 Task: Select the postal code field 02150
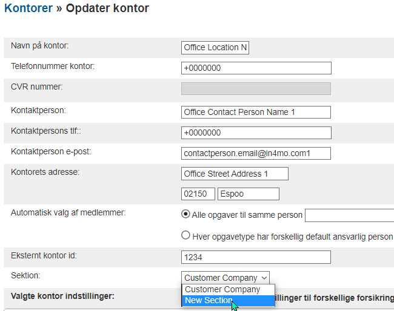[198, 194]
